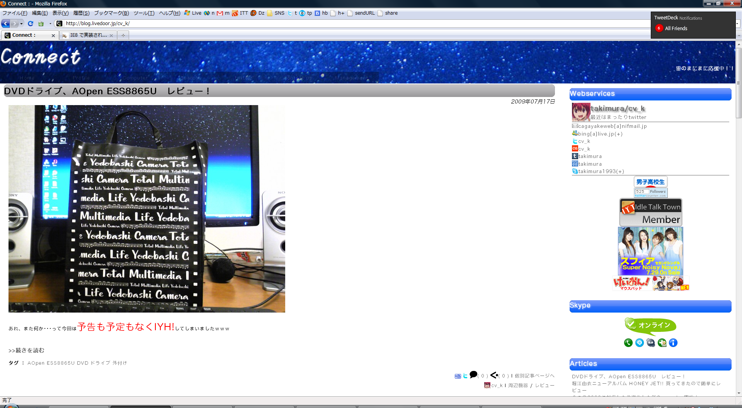This screenshot has height=408, width=742.
Task: Open the 'tp' bookmark
Action: tap(306, 13)
